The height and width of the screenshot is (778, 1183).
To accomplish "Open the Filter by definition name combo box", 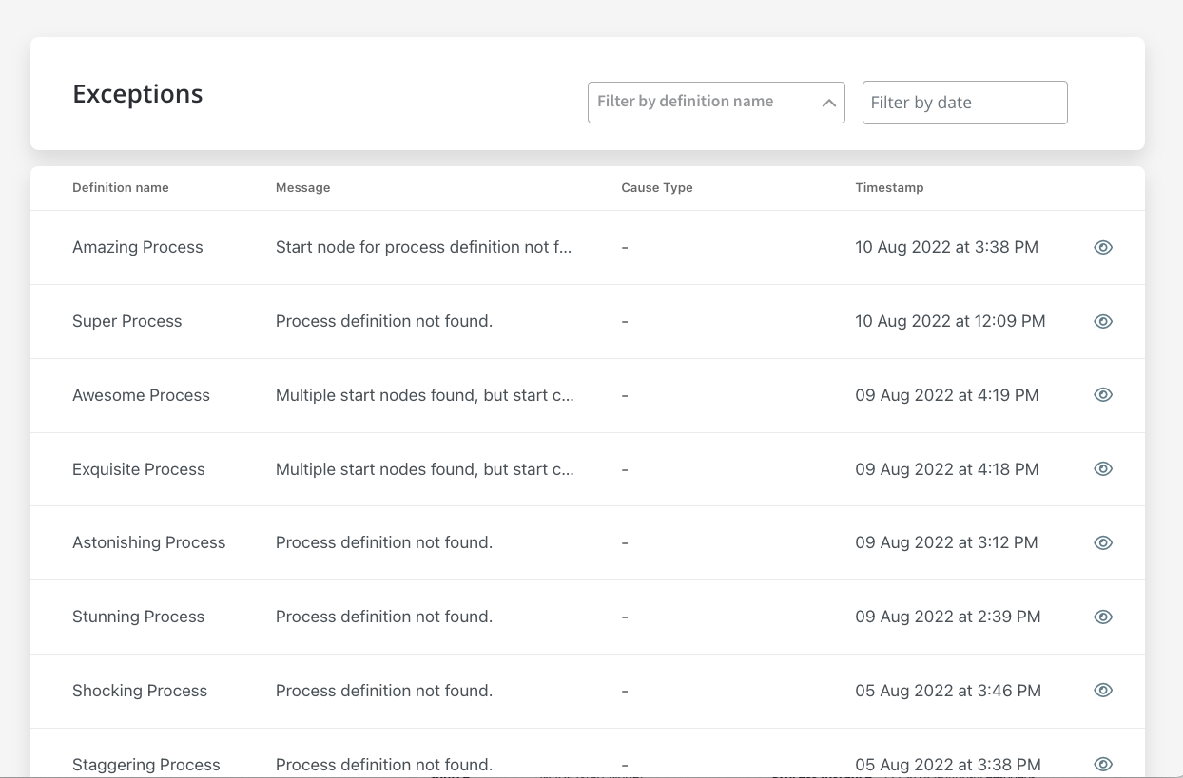I will pos(716,103).
